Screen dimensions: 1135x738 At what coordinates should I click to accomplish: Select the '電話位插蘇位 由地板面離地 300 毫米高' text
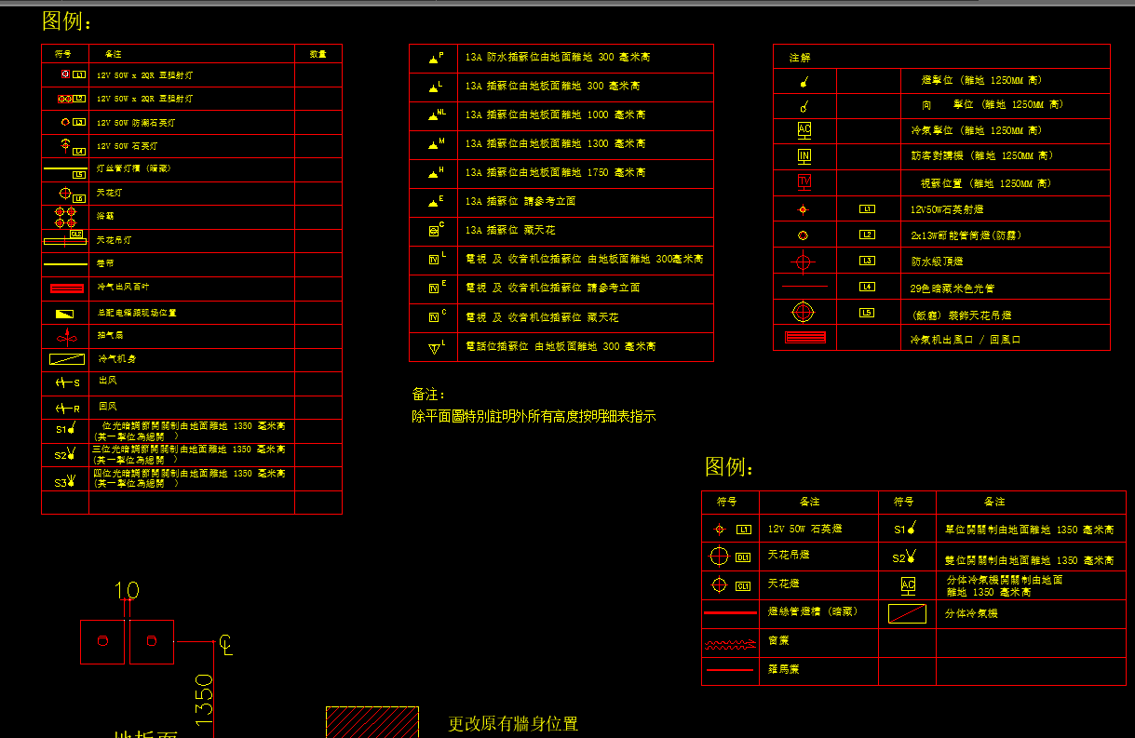pos(561,346)
